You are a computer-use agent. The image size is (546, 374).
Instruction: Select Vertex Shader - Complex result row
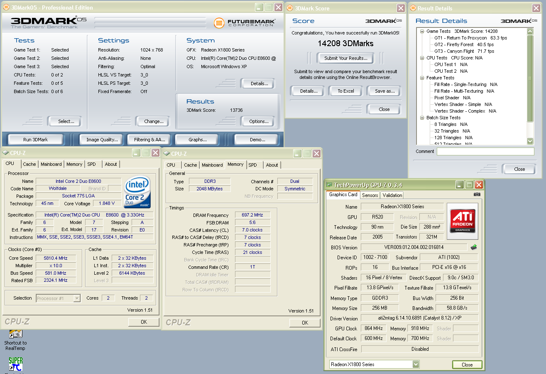(465, 111)
